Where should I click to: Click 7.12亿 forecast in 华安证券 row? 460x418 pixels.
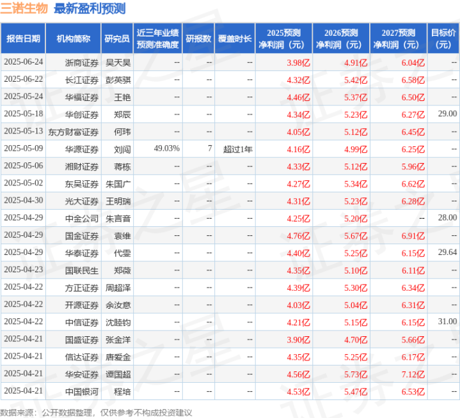tap(413, 375)
